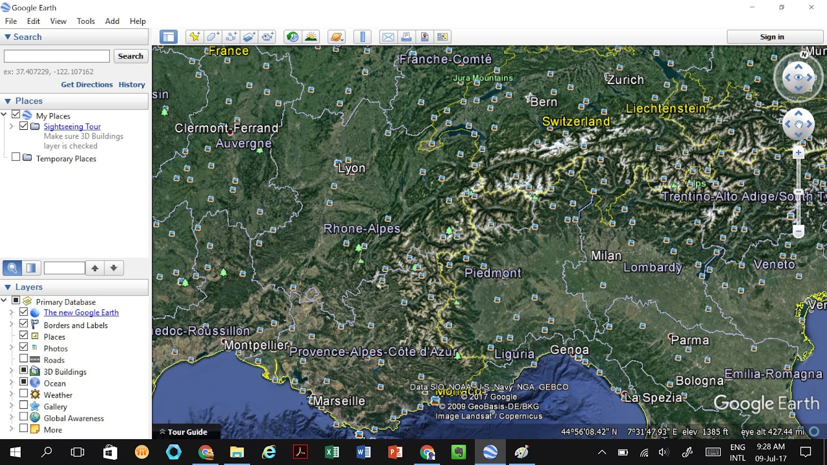Add an image overlay from toolbar
This screenshot has width=827, height=465.
click(249, 37)
